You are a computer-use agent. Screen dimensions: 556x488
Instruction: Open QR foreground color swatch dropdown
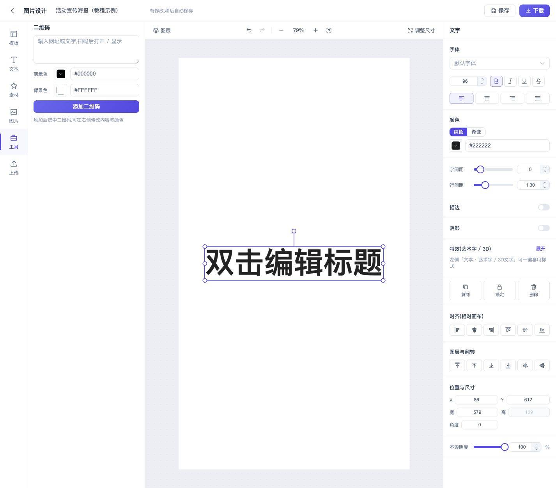tap(61, 74)
